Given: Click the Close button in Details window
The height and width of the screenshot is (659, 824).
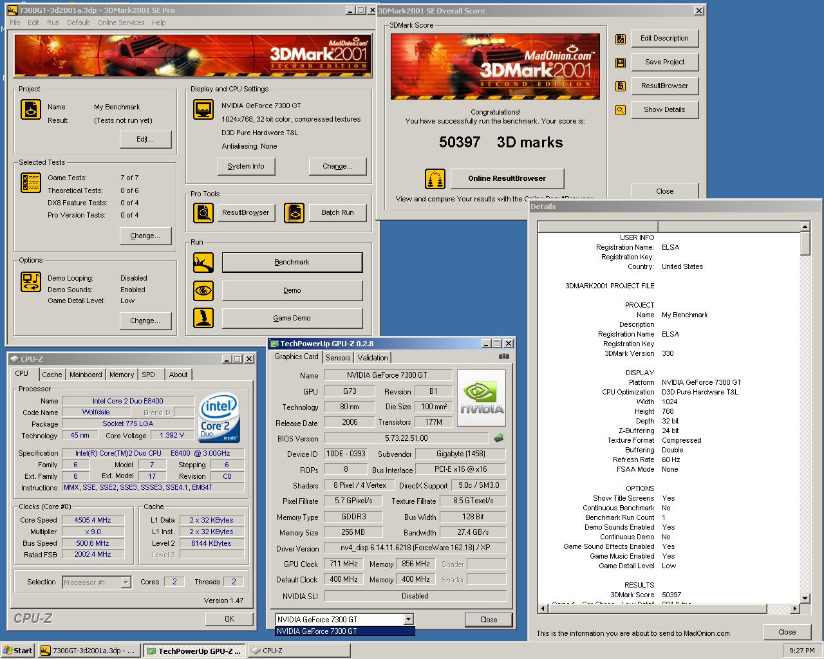Looking at the screenshot, I should click(787, 632).
